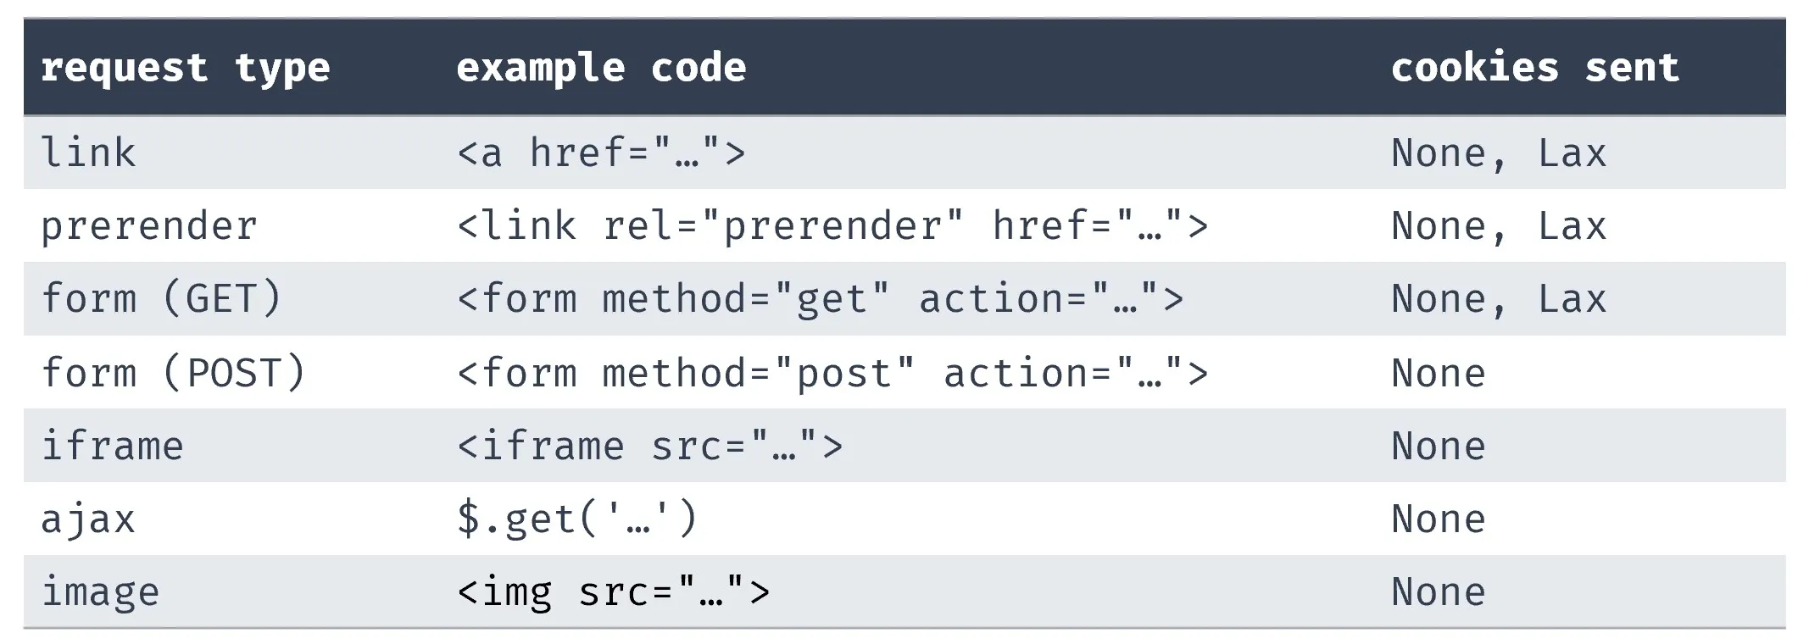Select the "form (GET)" cell
Viewport: 1809px width, 644px height.
(161, 299)
